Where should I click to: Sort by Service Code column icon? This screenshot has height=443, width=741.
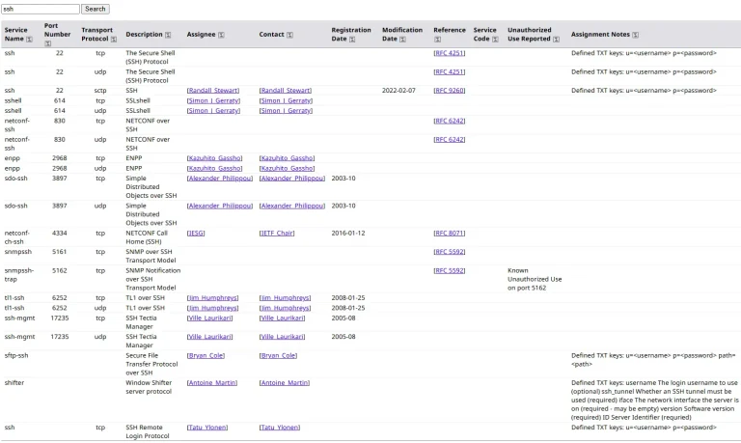[x=495, y=40]
